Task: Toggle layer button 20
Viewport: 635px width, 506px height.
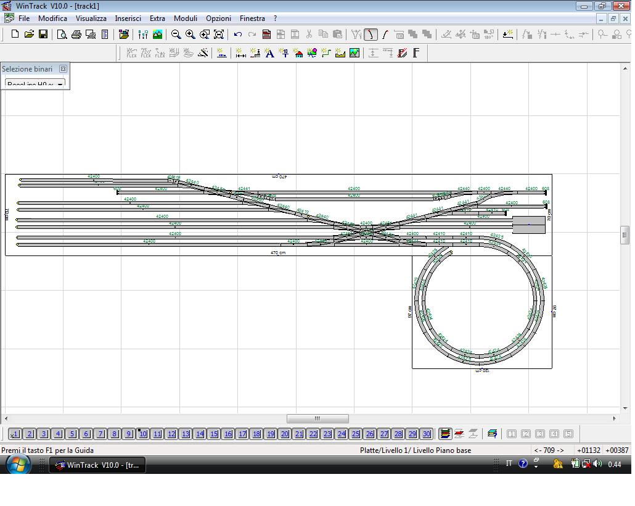Action: coord(285,434)
